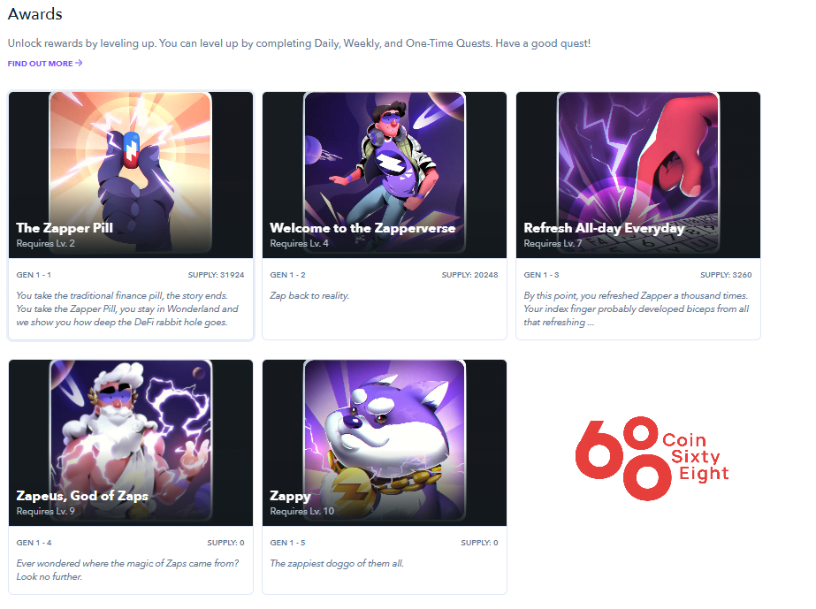Click the Zappy card title
The height and width of the screenshot is (609, 816).
(290, 497)
